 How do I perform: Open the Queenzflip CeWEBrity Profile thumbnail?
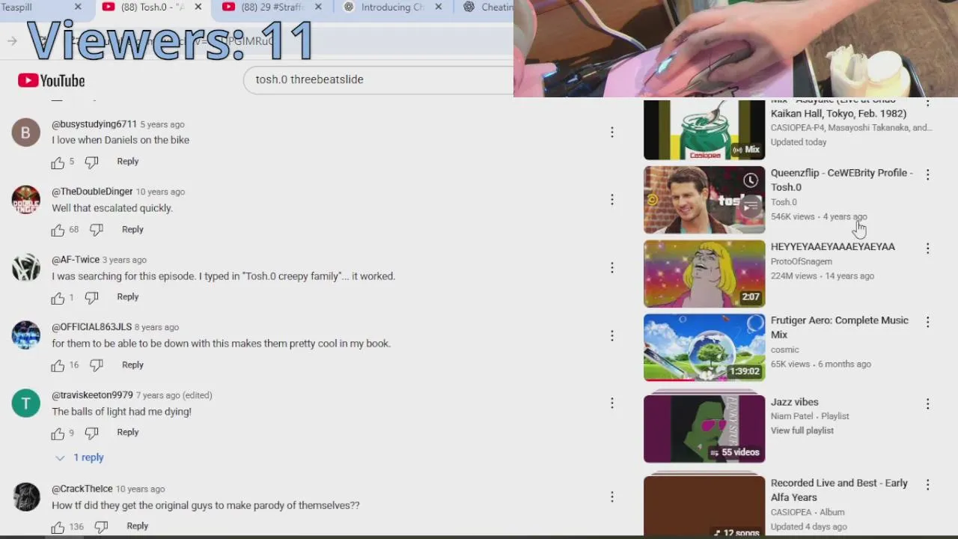(x=704, y=200)
